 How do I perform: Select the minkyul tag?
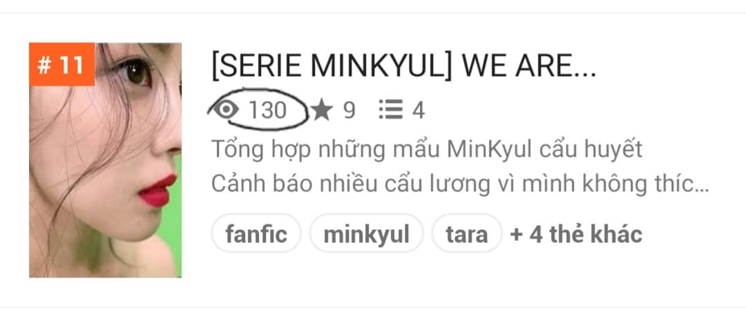pos(366,233)
